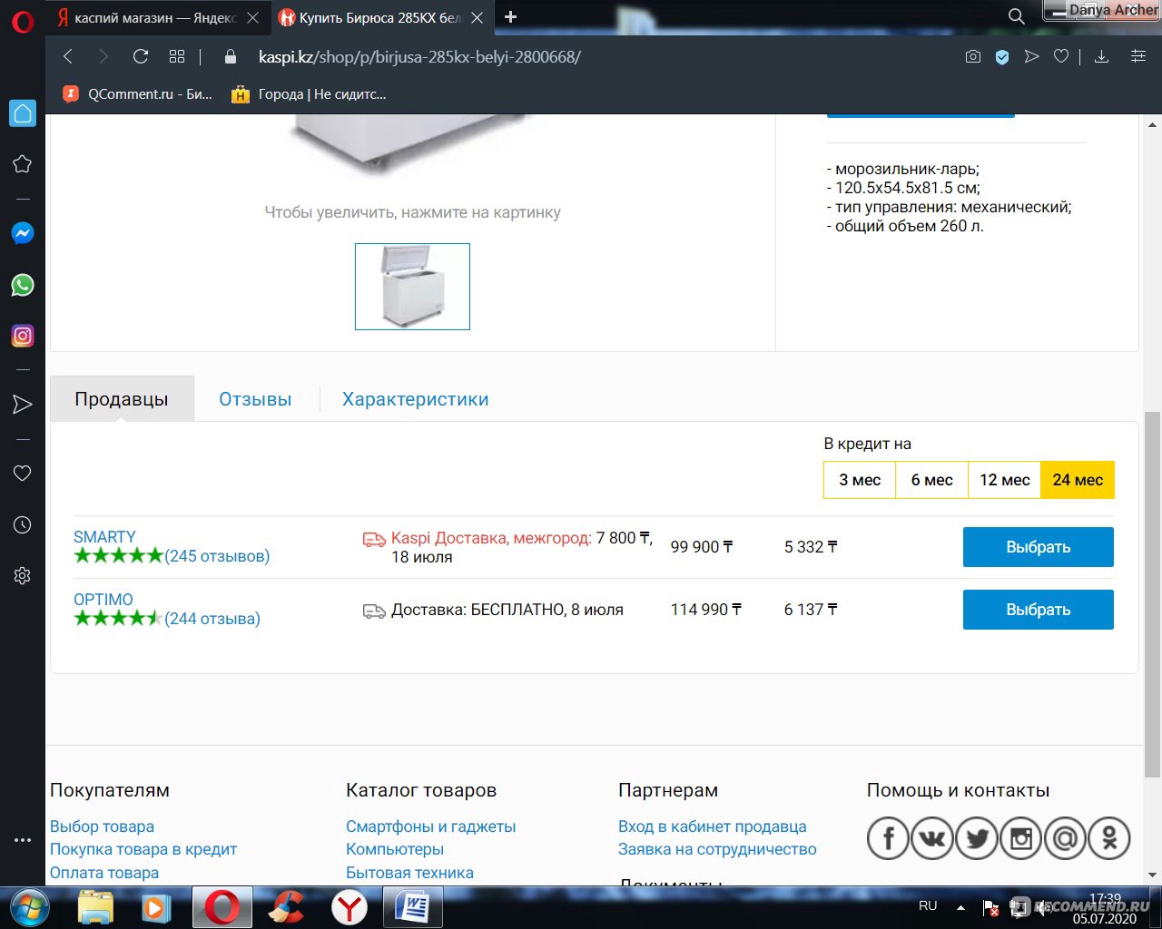Image resolution: width=1162 pixels, height=929 pixels.
Task: Select the Отзывы tab
Action: coord(255,399)
